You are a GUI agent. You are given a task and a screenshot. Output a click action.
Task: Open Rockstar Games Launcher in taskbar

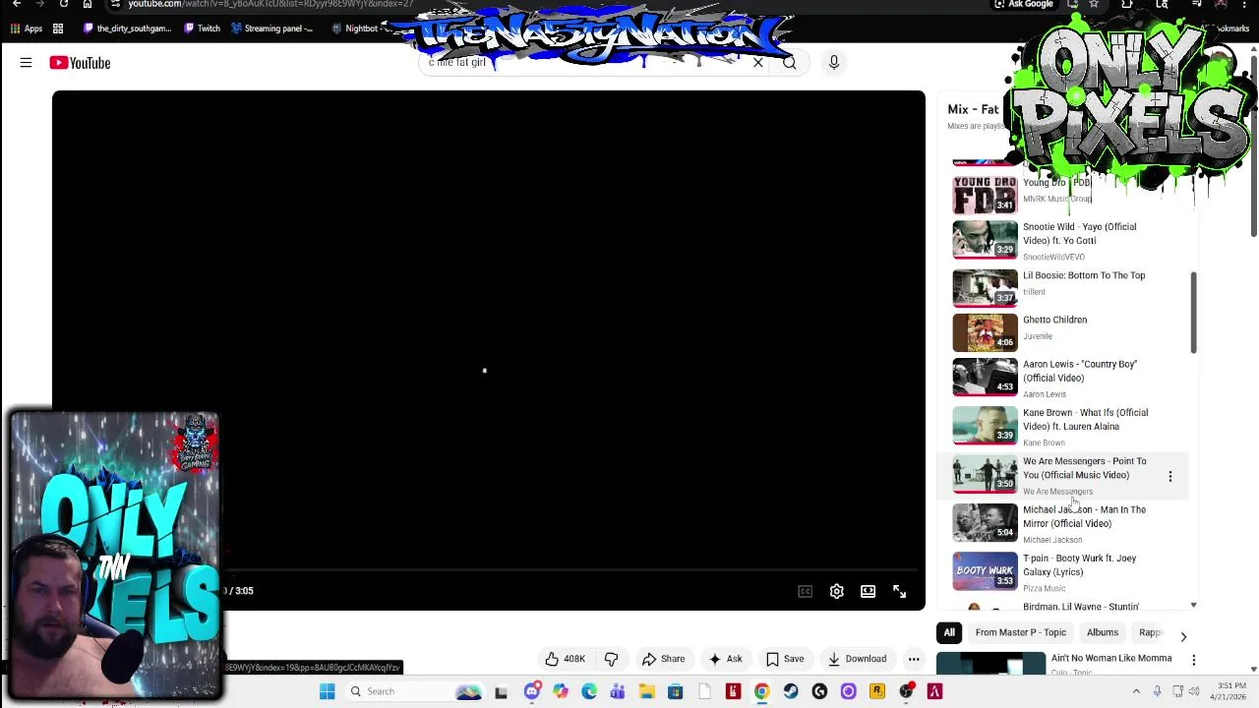876,691
